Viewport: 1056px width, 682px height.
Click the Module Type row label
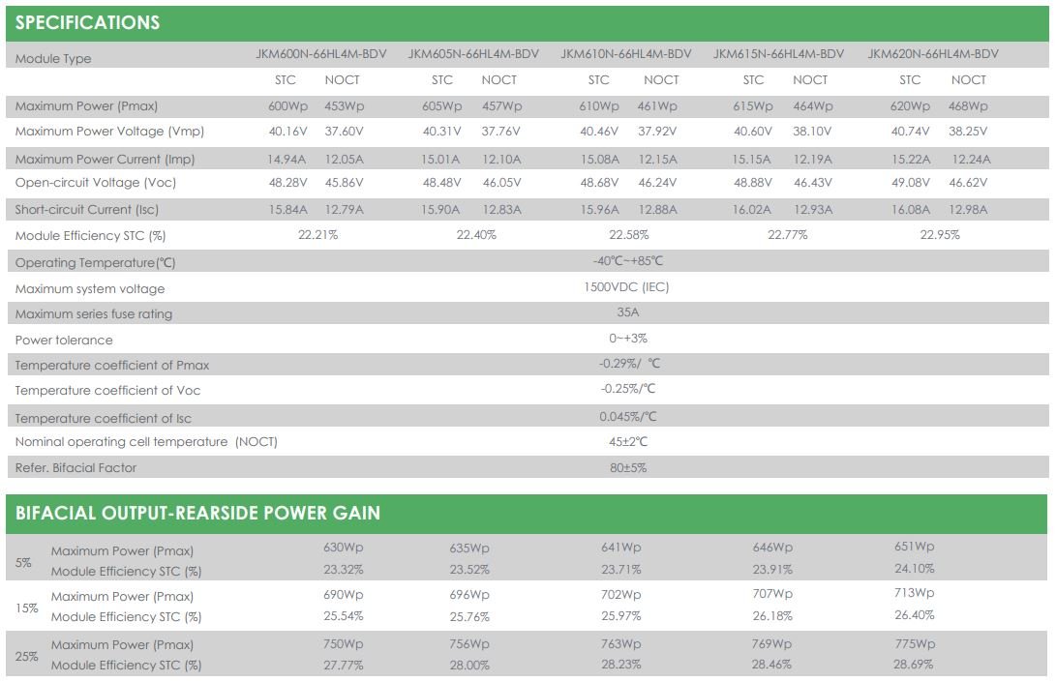pos(53,59)
